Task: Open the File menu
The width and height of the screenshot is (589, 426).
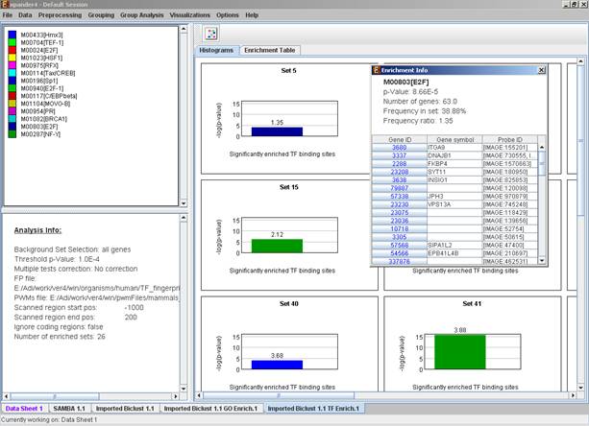Action: coord(8,15)
